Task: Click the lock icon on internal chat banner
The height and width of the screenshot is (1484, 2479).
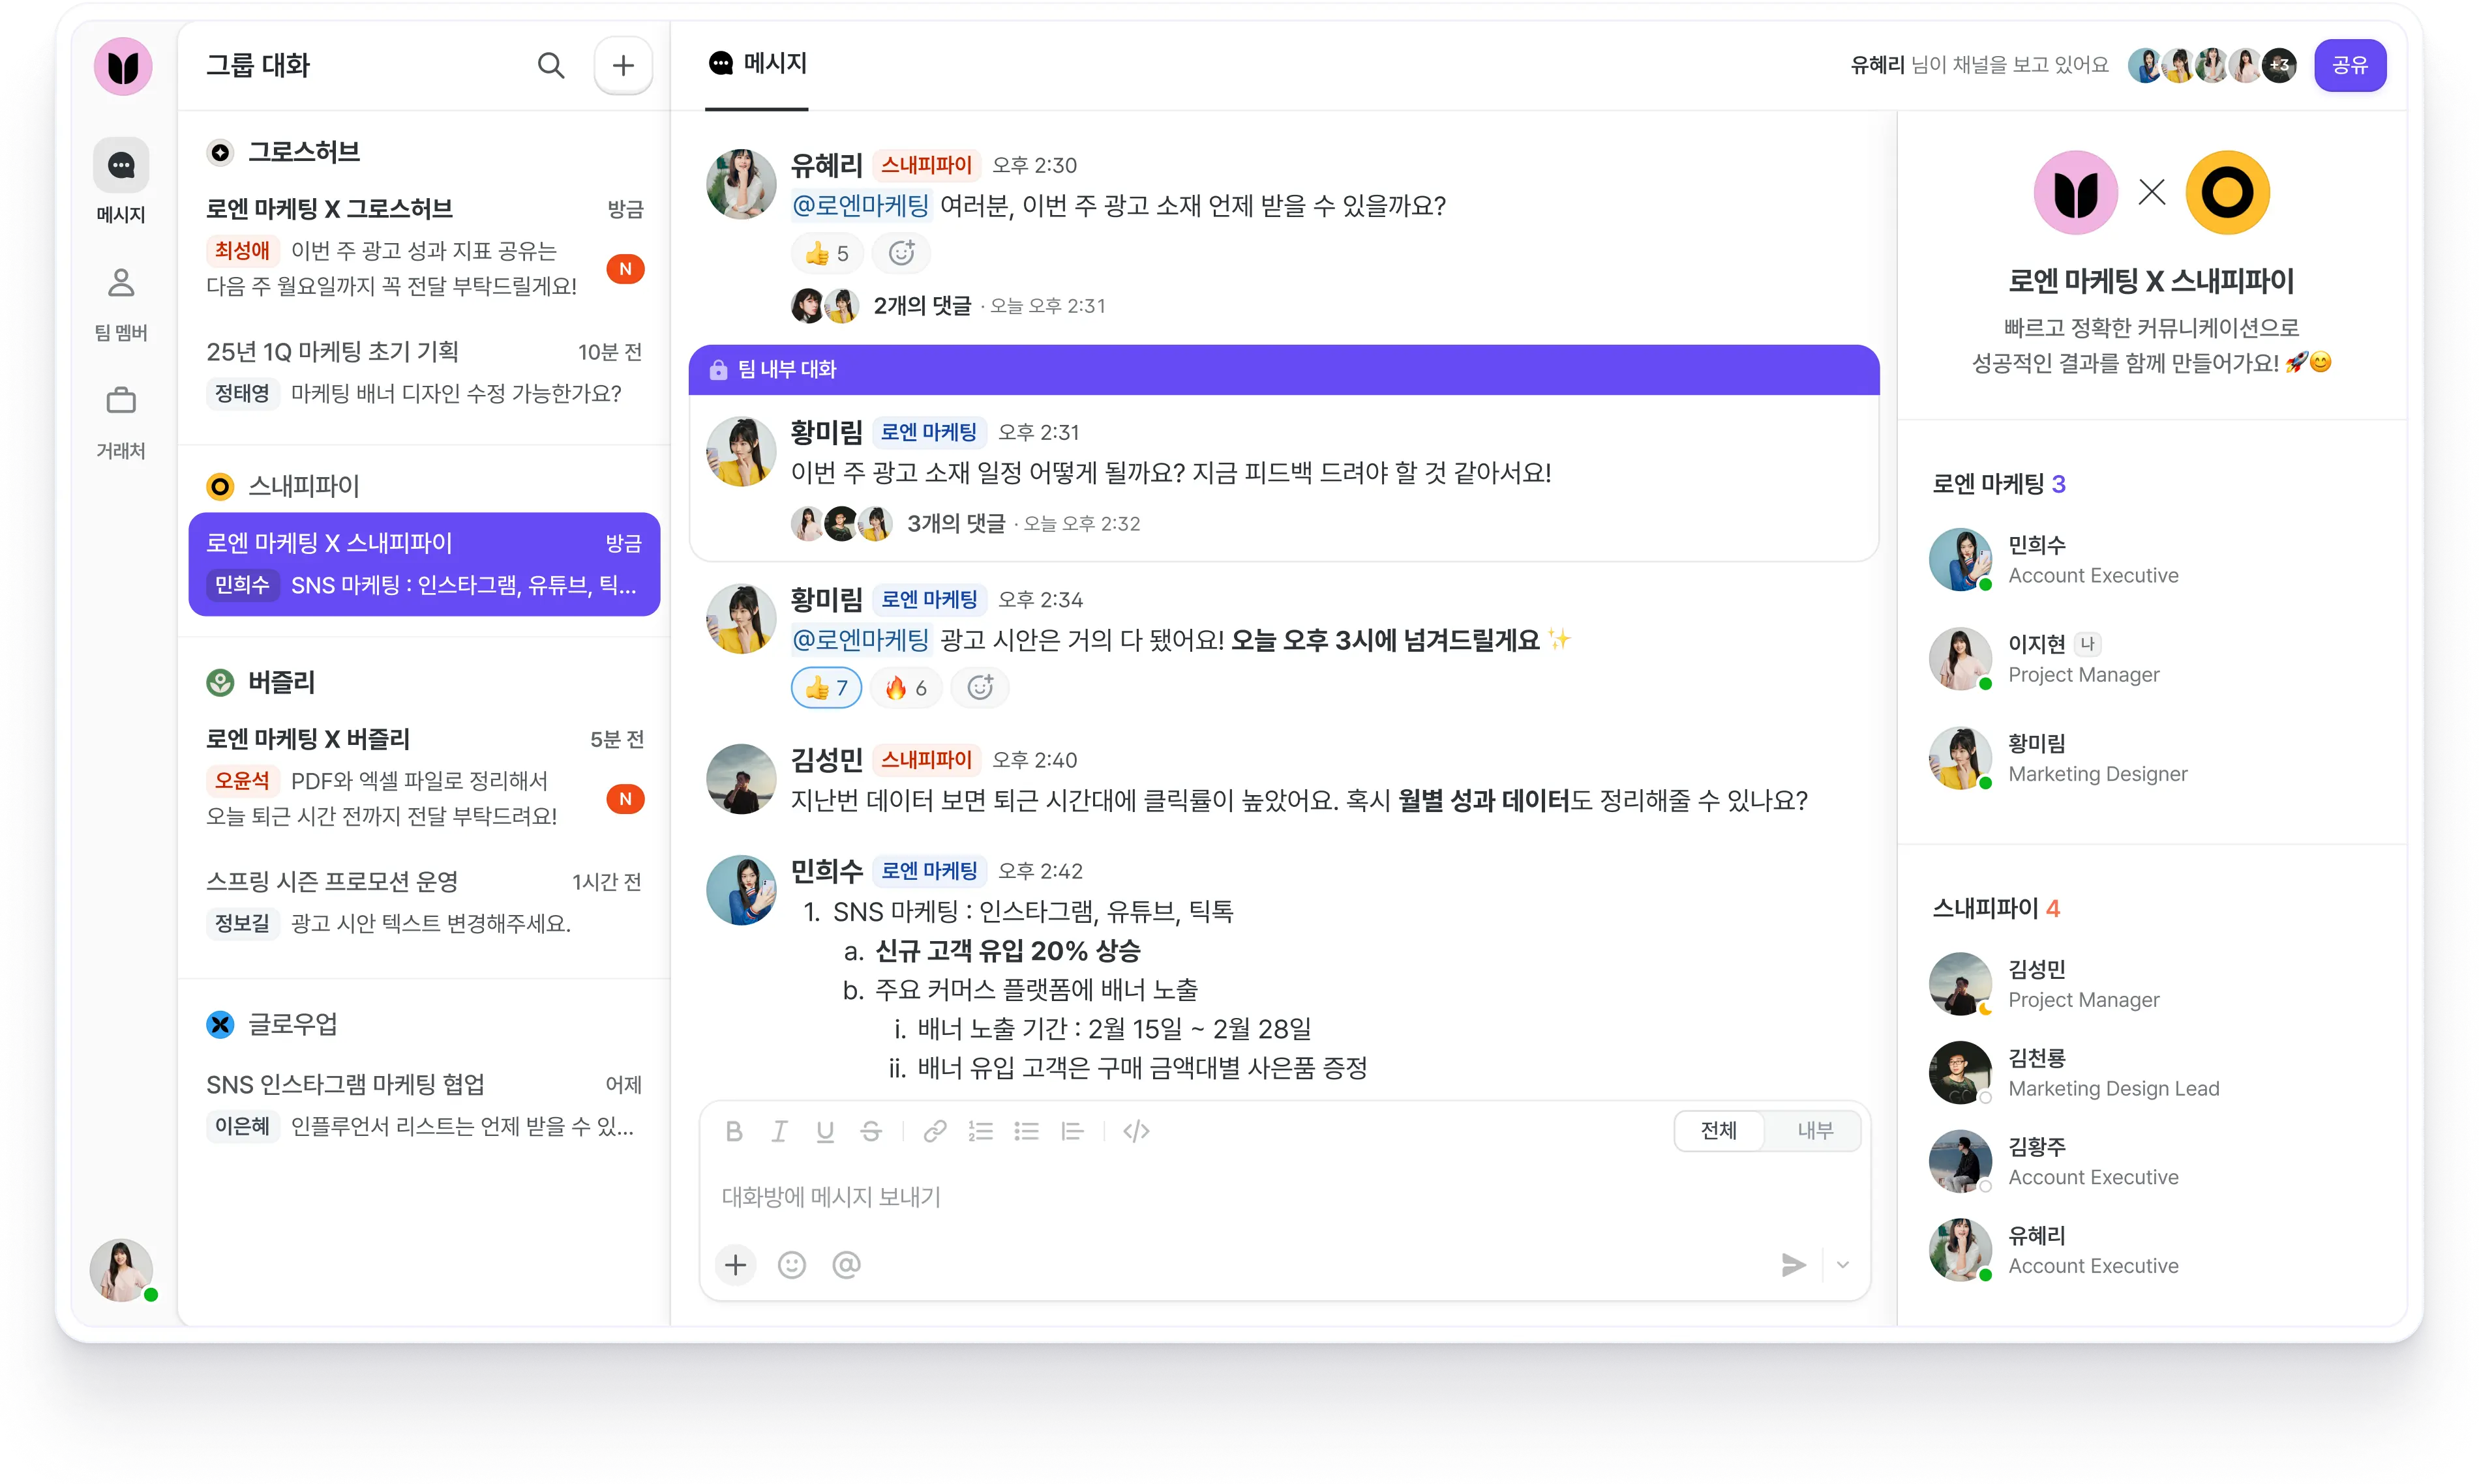Action: click(717, 370)
